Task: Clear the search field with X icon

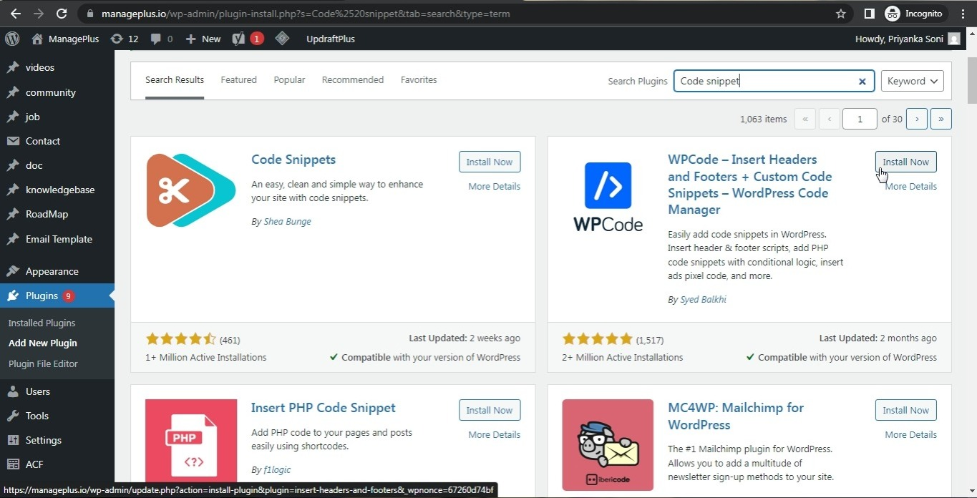Action: point(862,82)
